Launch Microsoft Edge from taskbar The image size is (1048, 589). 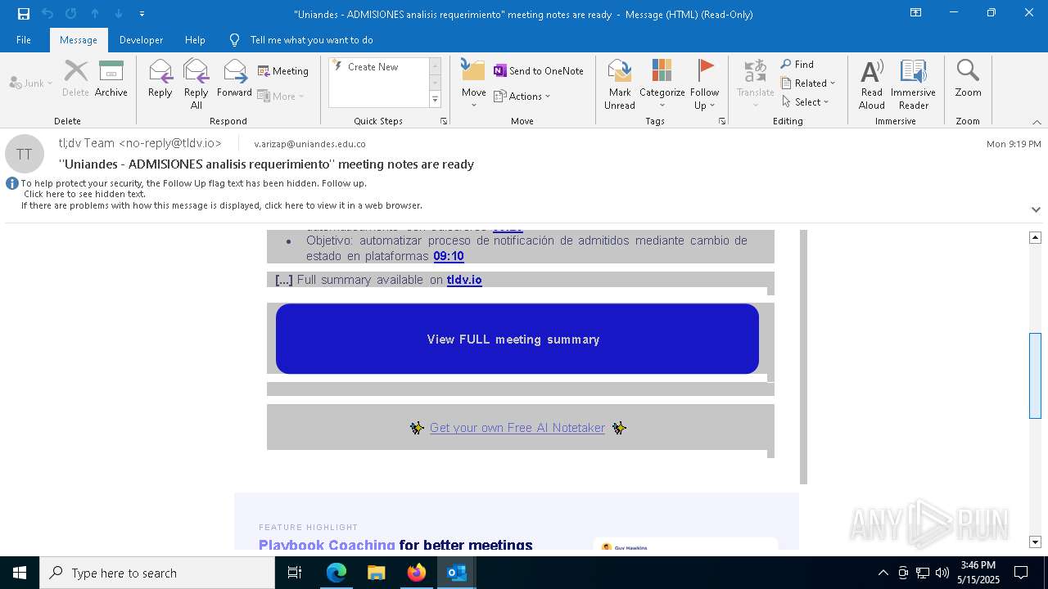click(337, 573)
